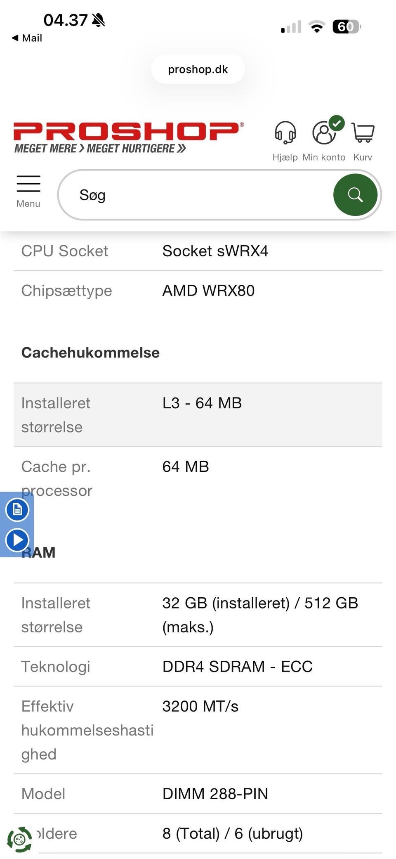Open Min konto account icon
The width and height of the screenshot is (396, 859).
[324, 133]
